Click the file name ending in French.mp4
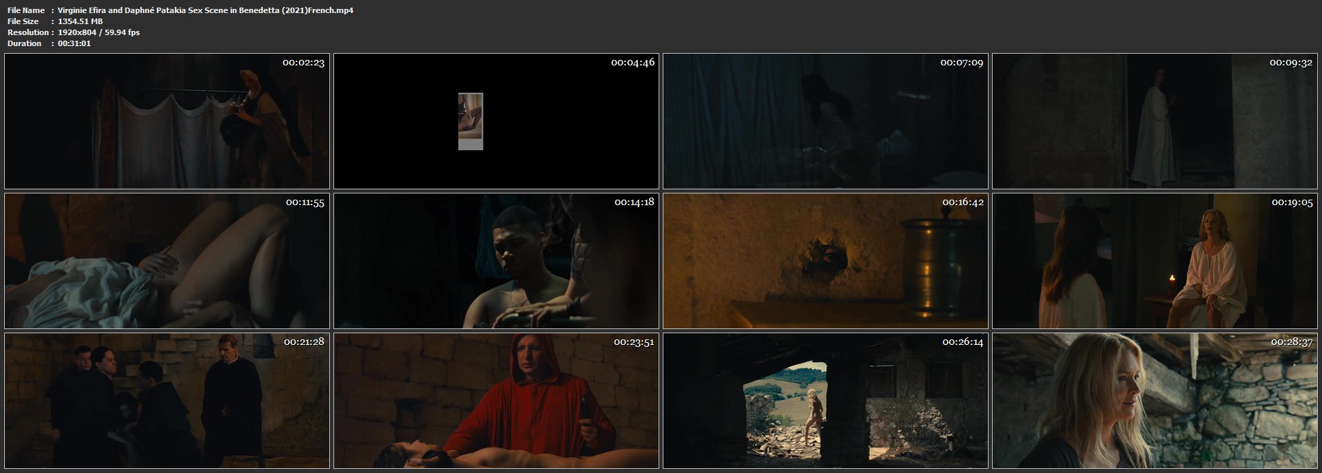The image size is (1322, 473). [x=206, y=10]
